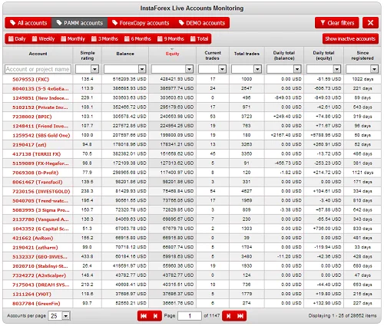Sort by the Equity column header

pos(172,54)
